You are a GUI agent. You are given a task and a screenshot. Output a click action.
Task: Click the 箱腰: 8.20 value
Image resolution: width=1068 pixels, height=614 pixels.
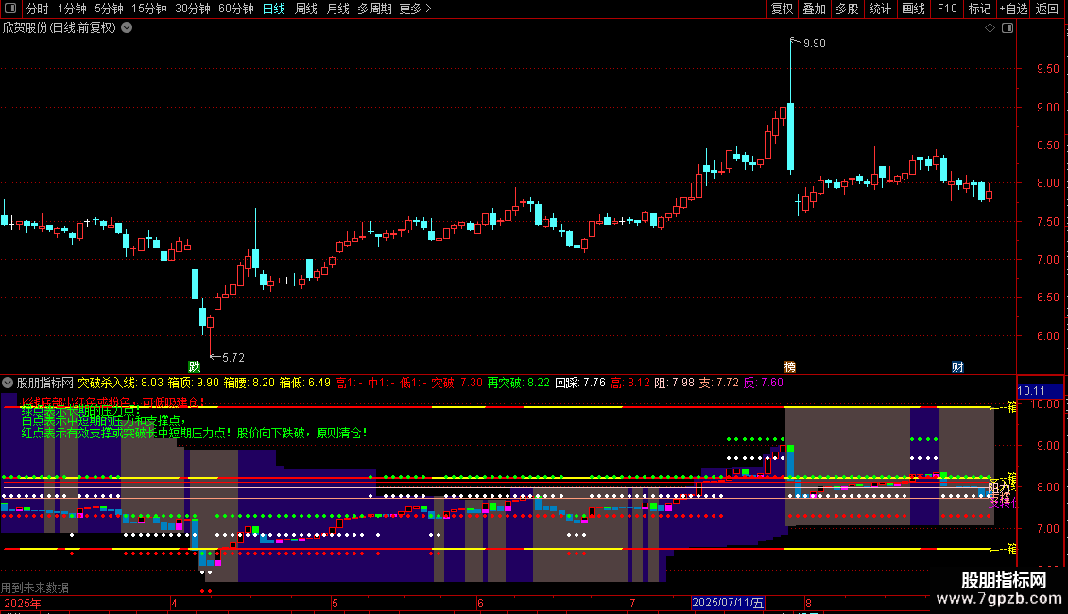coord(249,383)
